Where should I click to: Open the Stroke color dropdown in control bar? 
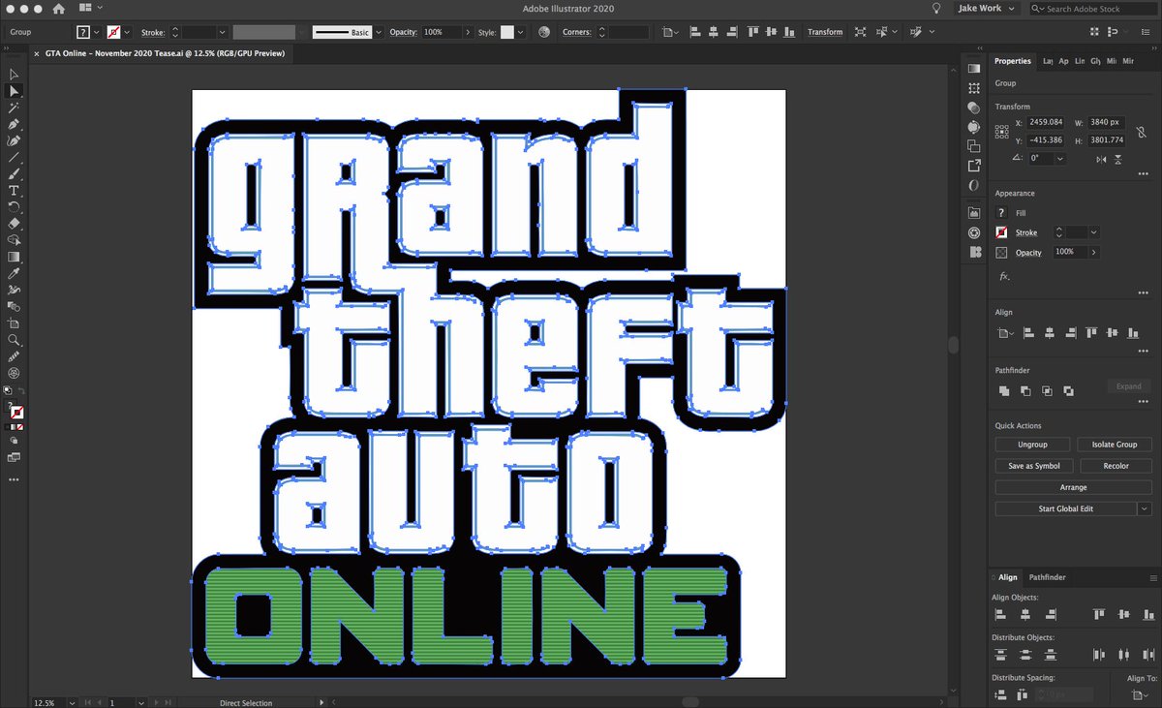pyautogui.click(x=128, y=32)
